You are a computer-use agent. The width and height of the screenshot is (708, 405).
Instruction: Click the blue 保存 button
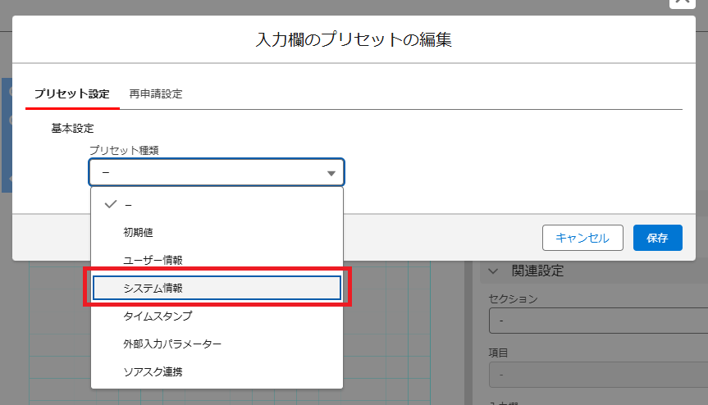click(657, 238)
